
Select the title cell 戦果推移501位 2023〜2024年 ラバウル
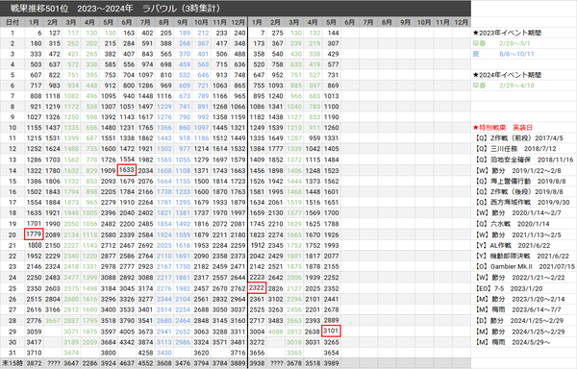point(114,8)
